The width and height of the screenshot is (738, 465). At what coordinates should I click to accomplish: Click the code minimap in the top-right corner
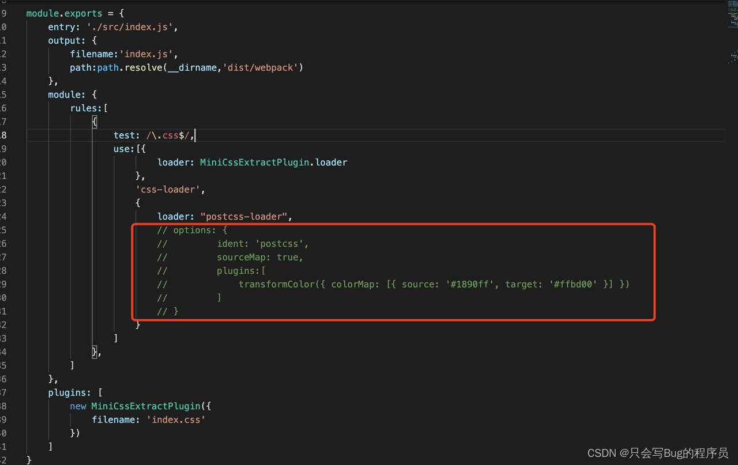[x=732, y=32]
